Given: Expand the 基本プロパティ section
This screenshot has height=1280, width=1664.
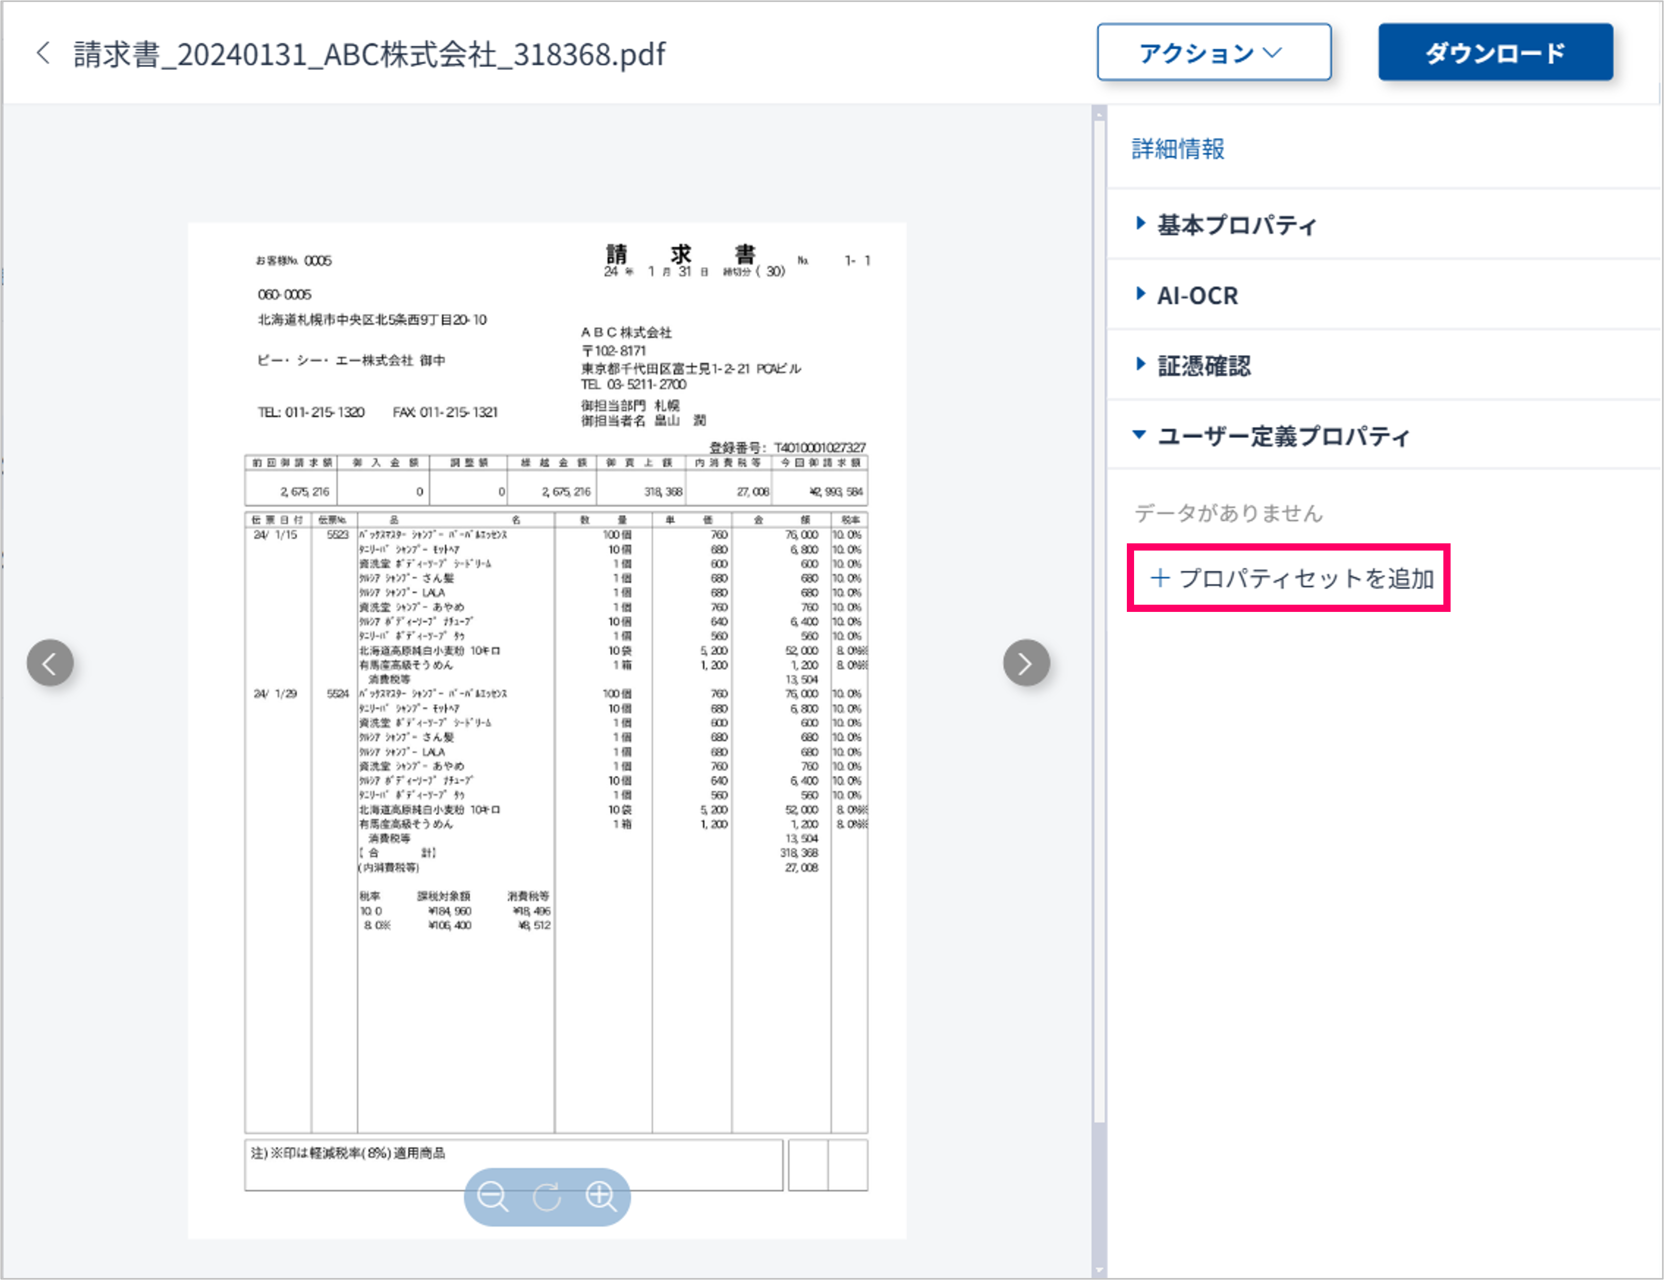Looking at the screenshot, I should tap(1236, 225).
